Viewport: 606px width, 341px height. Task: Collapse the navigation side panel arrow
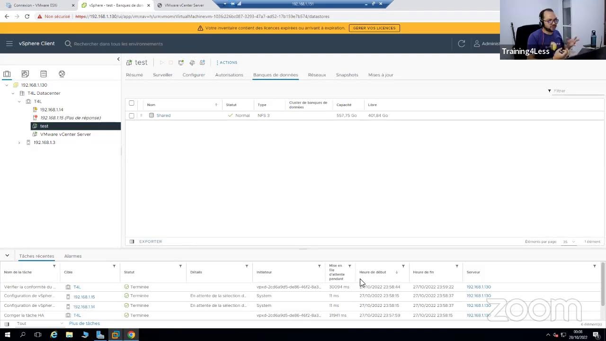click(118, 59)
